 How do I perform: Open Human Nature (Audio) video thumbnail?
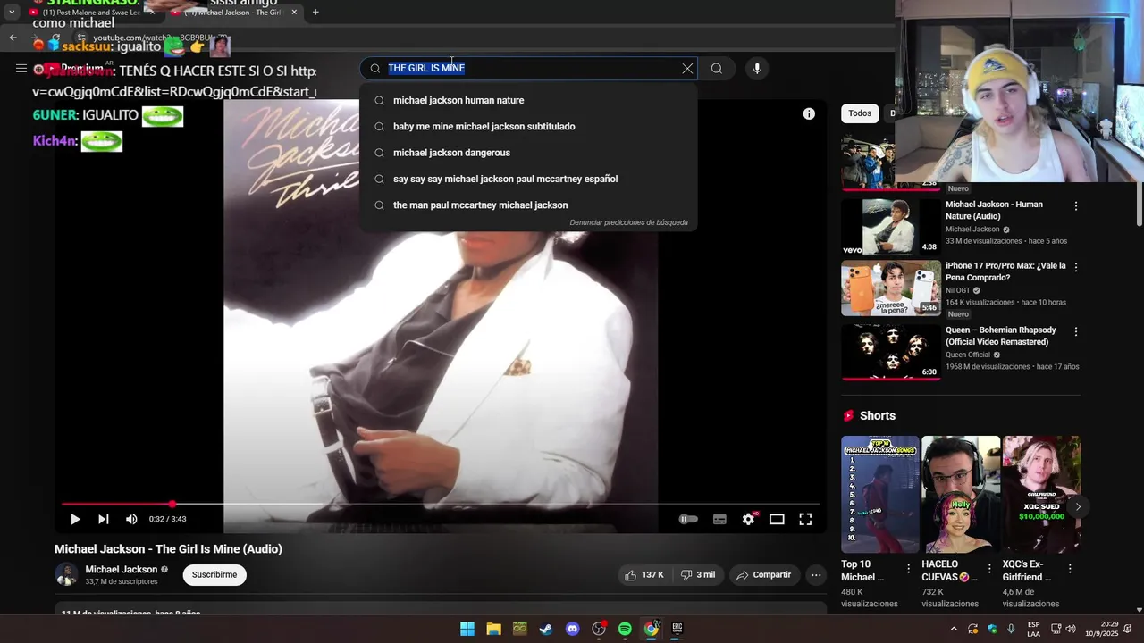[x=891, y=227]
